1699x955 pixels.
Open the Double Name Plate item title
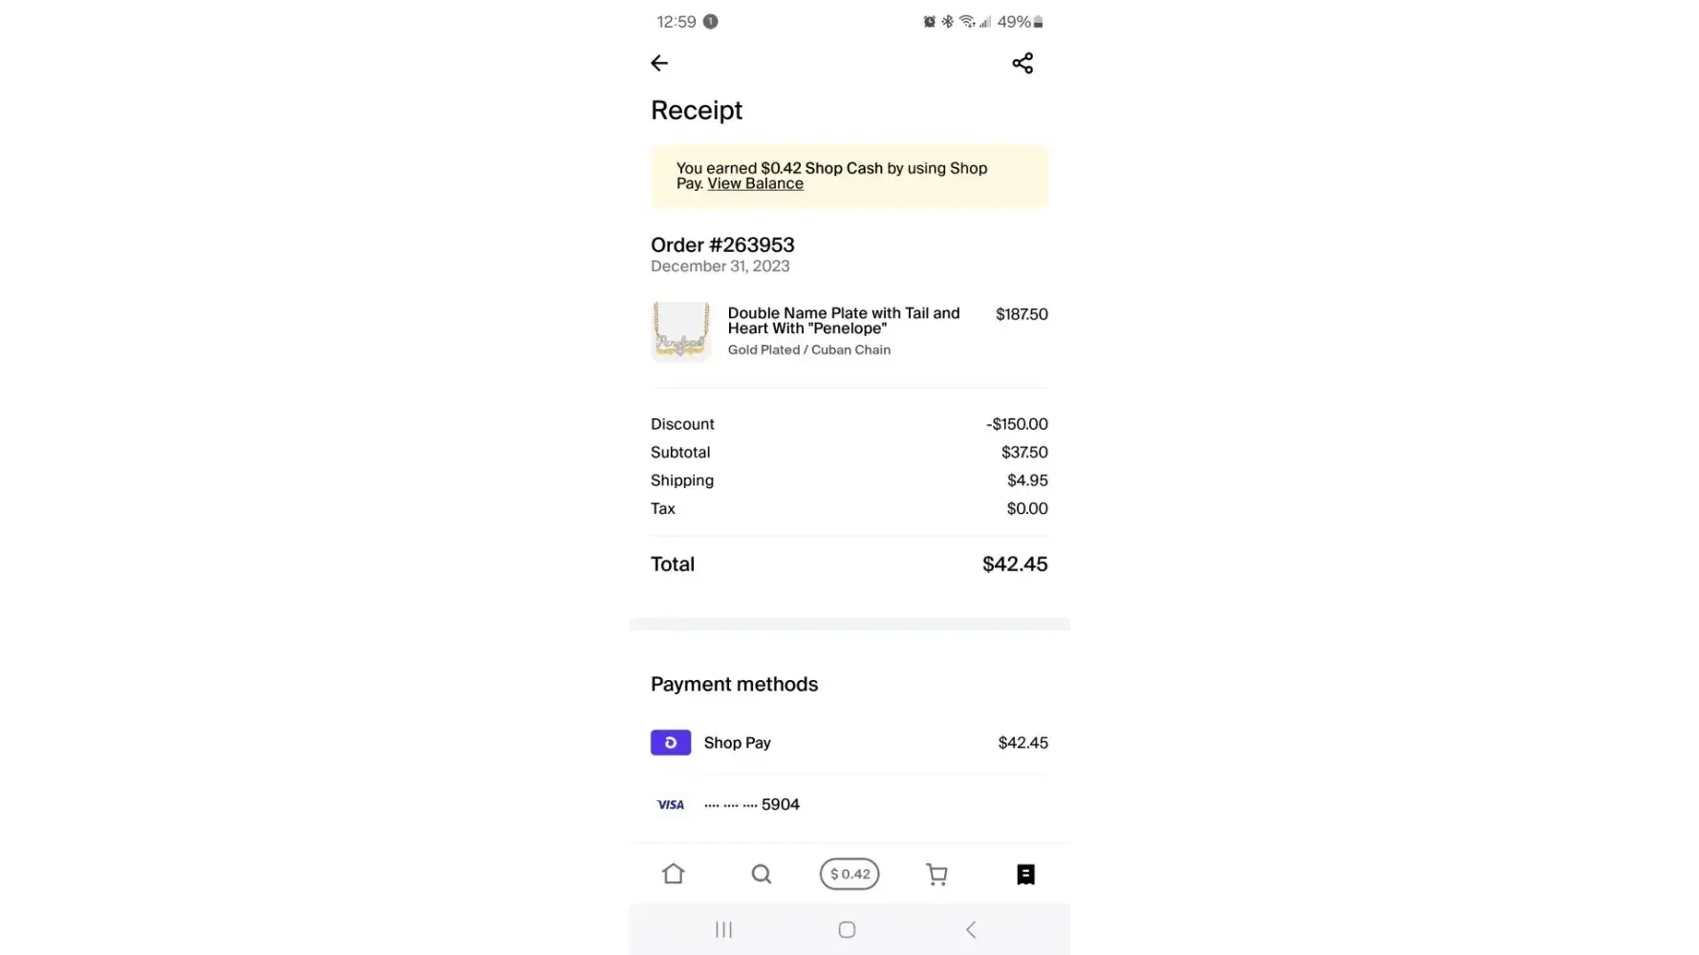pos(844,321)
